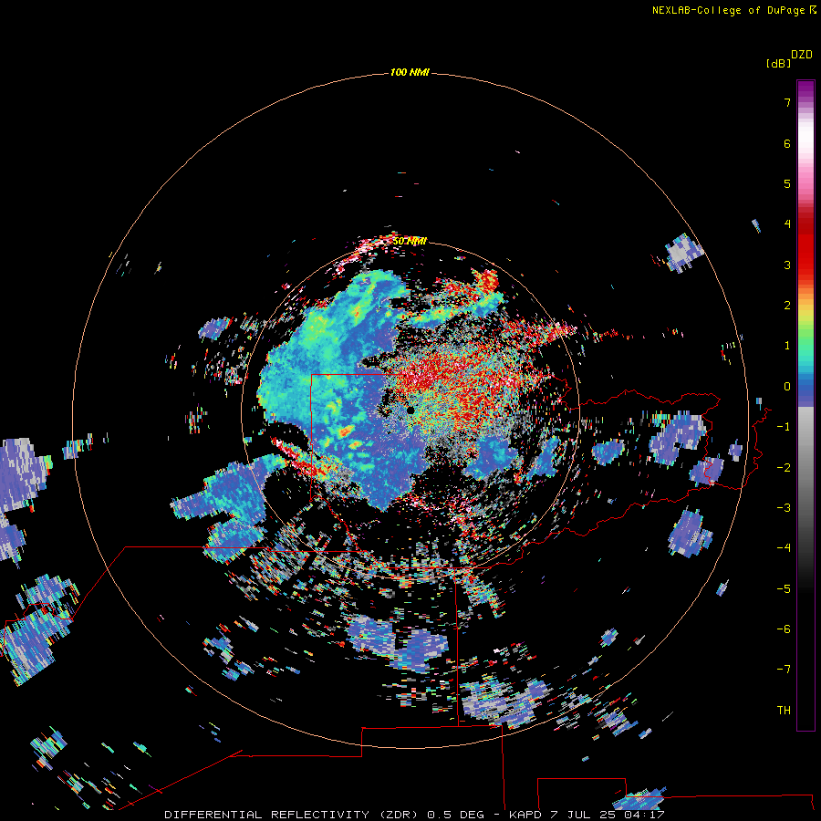Click the -7 value on the color scale
Viewport: 821px width, 821px height.
pyautogui.click(x=784, y=670)
